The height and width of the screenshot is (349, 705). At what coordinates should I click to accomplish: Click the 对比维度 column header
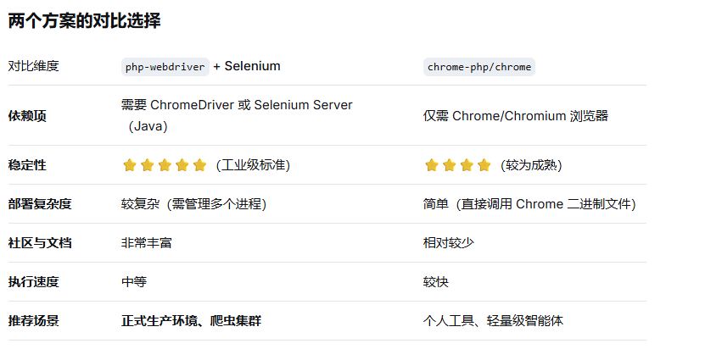click(x=33, y=66)
